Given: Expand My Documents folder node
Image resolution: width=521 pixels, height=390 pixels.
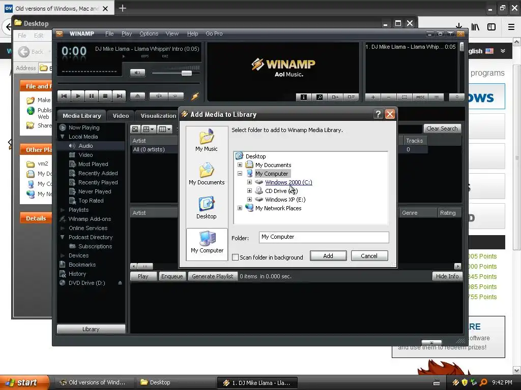Looking at the screenshot, I should [x=240, y=165].
